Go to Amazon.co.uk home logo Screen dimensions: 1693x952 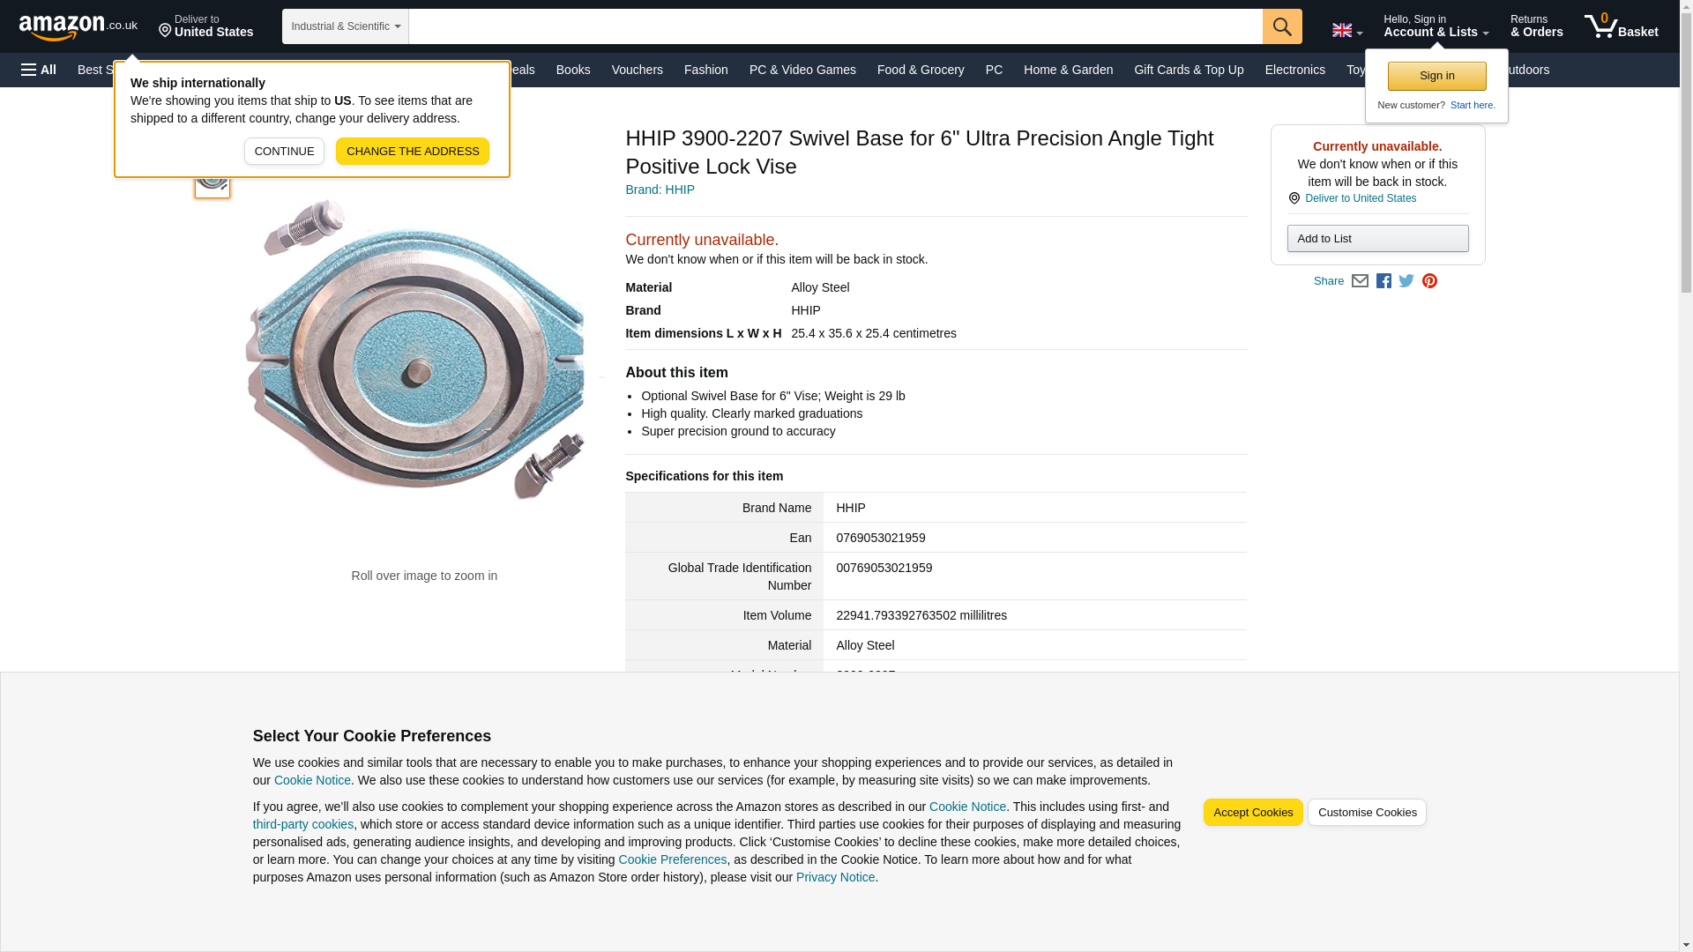pyautogui.click(x=78, y=26)
